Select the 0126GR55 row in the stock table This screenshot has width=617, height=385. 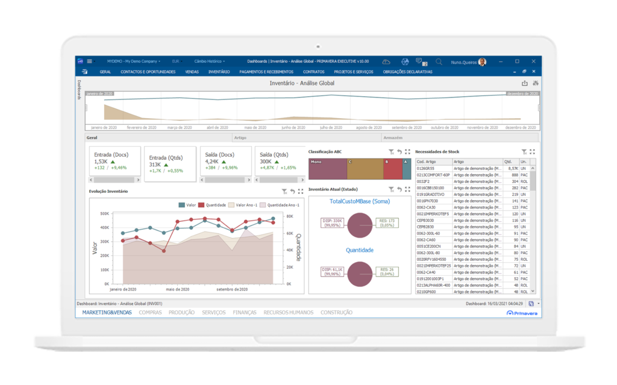coord(472,169)
